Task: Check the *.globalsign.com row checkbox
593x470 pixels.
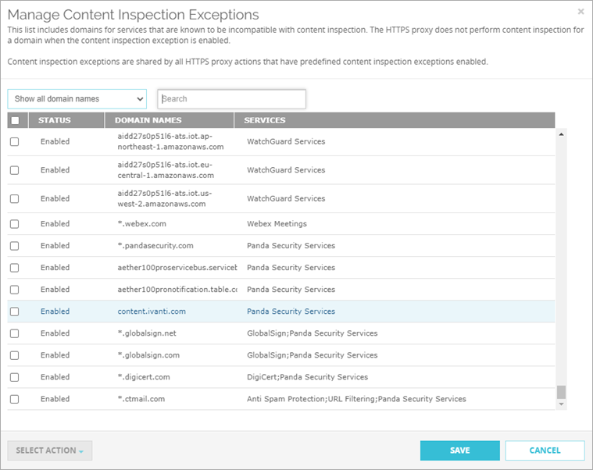Action: pyautogui.click(x=14, y=355)
